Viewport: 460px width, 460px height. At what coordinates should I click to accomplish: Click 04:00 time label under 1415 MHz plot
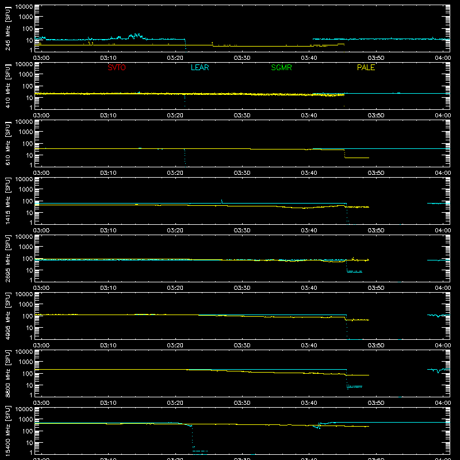443,231
